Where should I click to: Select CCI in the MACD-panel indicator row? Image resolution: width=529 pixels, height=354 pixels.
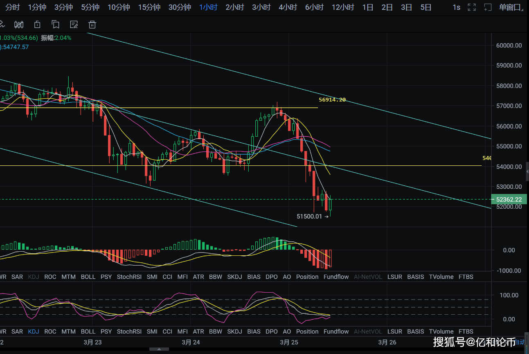[x=167, y=277]
